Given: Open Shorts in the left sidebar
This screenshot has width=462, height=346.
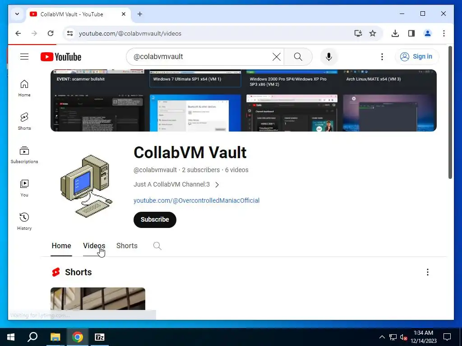Looking at the screenshot, I should [24, 122].
